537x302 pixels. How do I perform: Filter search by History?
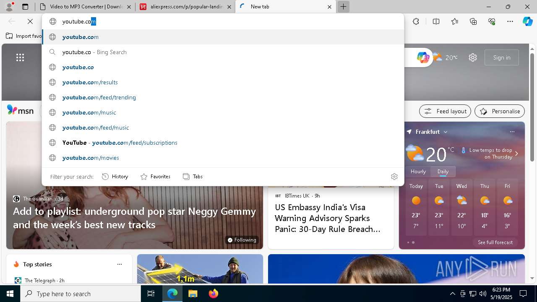point(115,177)
